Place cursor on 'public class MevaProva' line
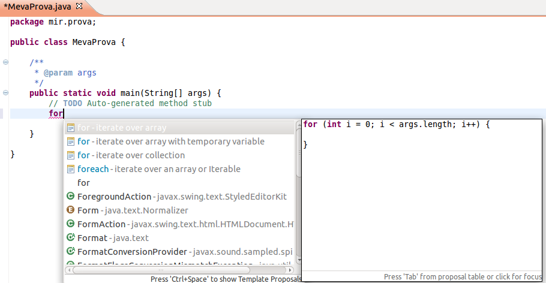Screen dimensions: 546x283 tap(67, 43)
